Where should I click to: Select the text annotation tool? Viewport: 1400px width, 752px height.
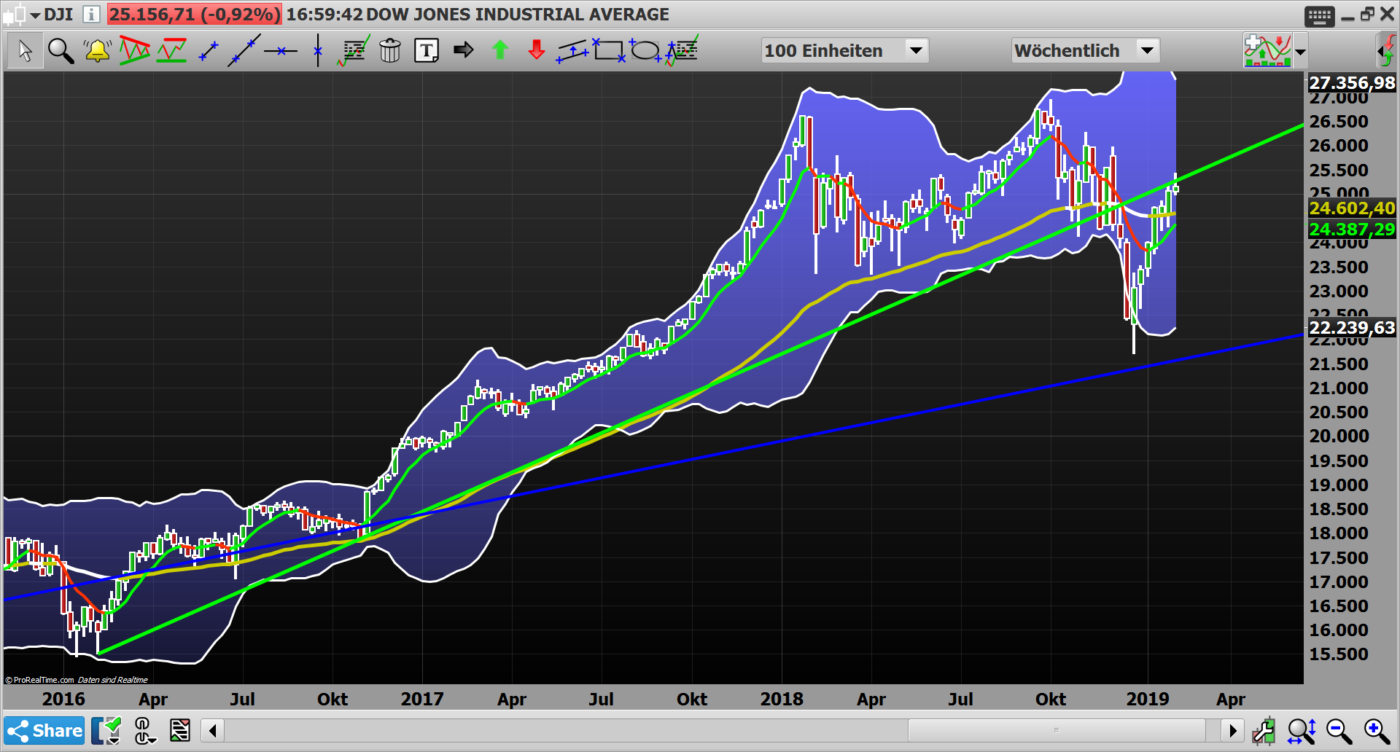point(427,51)
